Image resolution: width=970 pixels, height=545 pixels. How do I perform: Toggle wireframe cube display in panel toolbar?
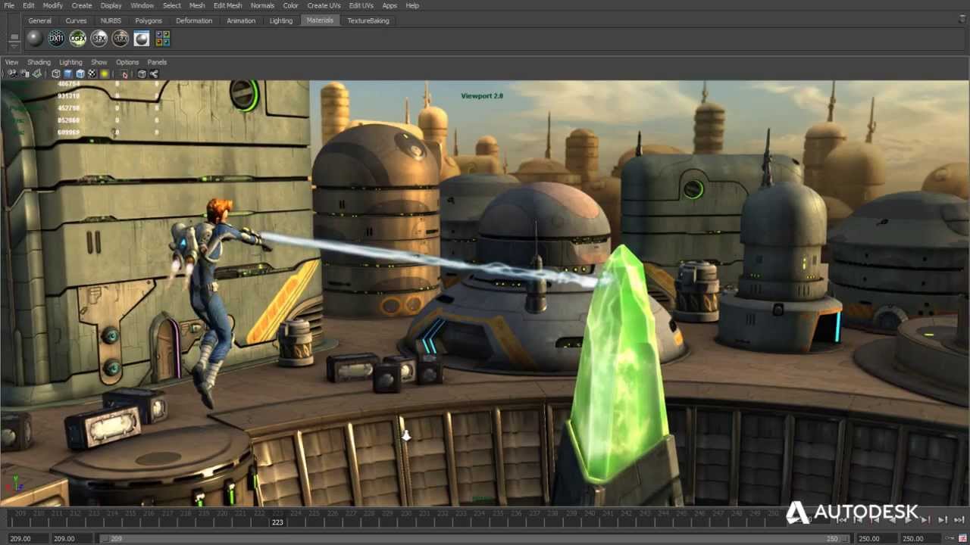pyautogui.click(x=55, y=73)
